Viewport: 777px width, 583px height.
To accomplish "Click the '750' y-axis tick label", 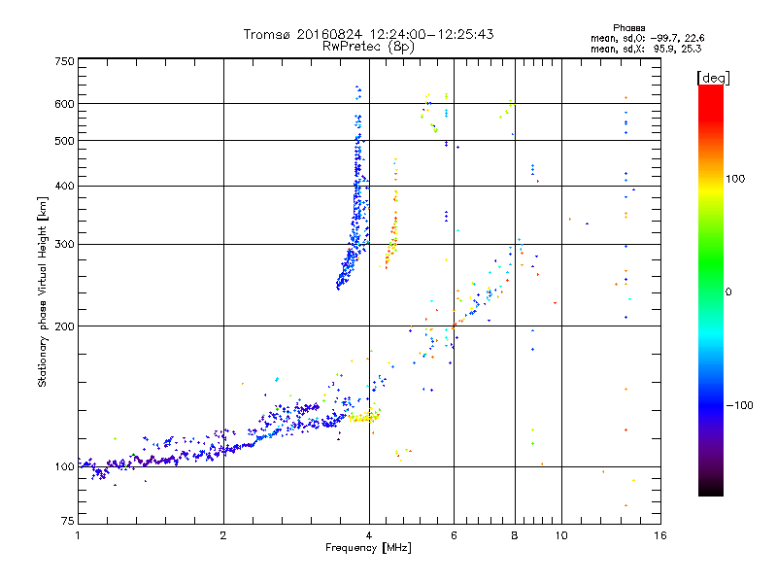I will coord(65,61).
